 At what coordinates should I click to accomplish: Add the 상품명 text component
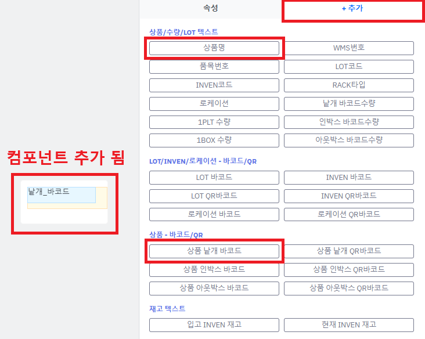(214, 48)
